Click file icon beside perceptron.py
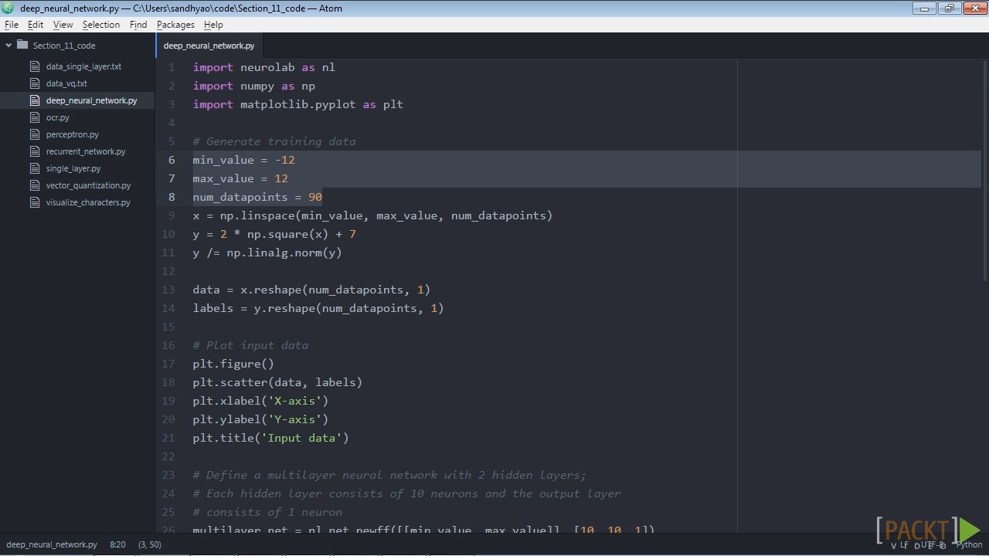 click(34, 134)
